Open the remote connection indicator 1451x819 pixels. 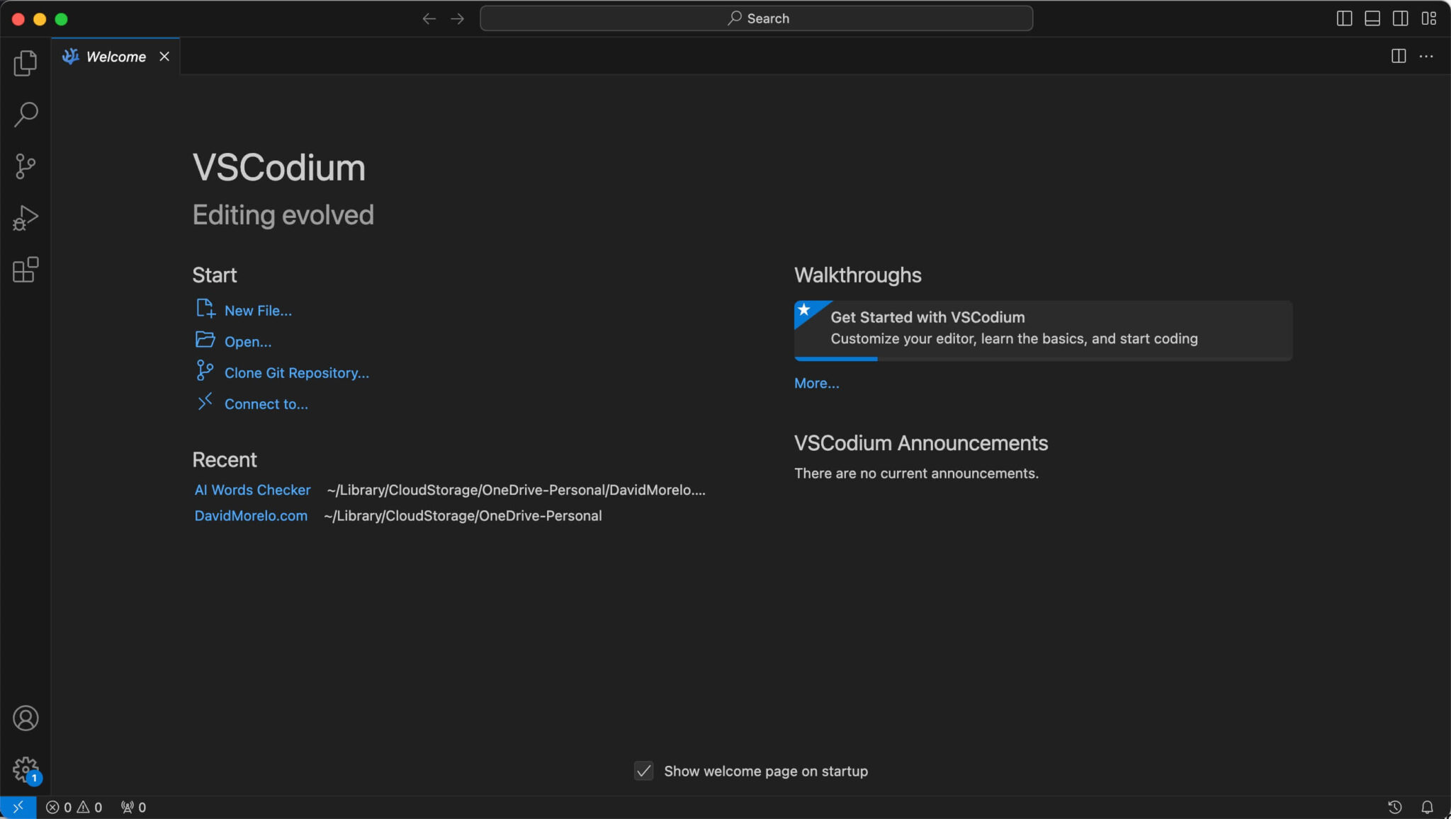click(x=18, y=807)
